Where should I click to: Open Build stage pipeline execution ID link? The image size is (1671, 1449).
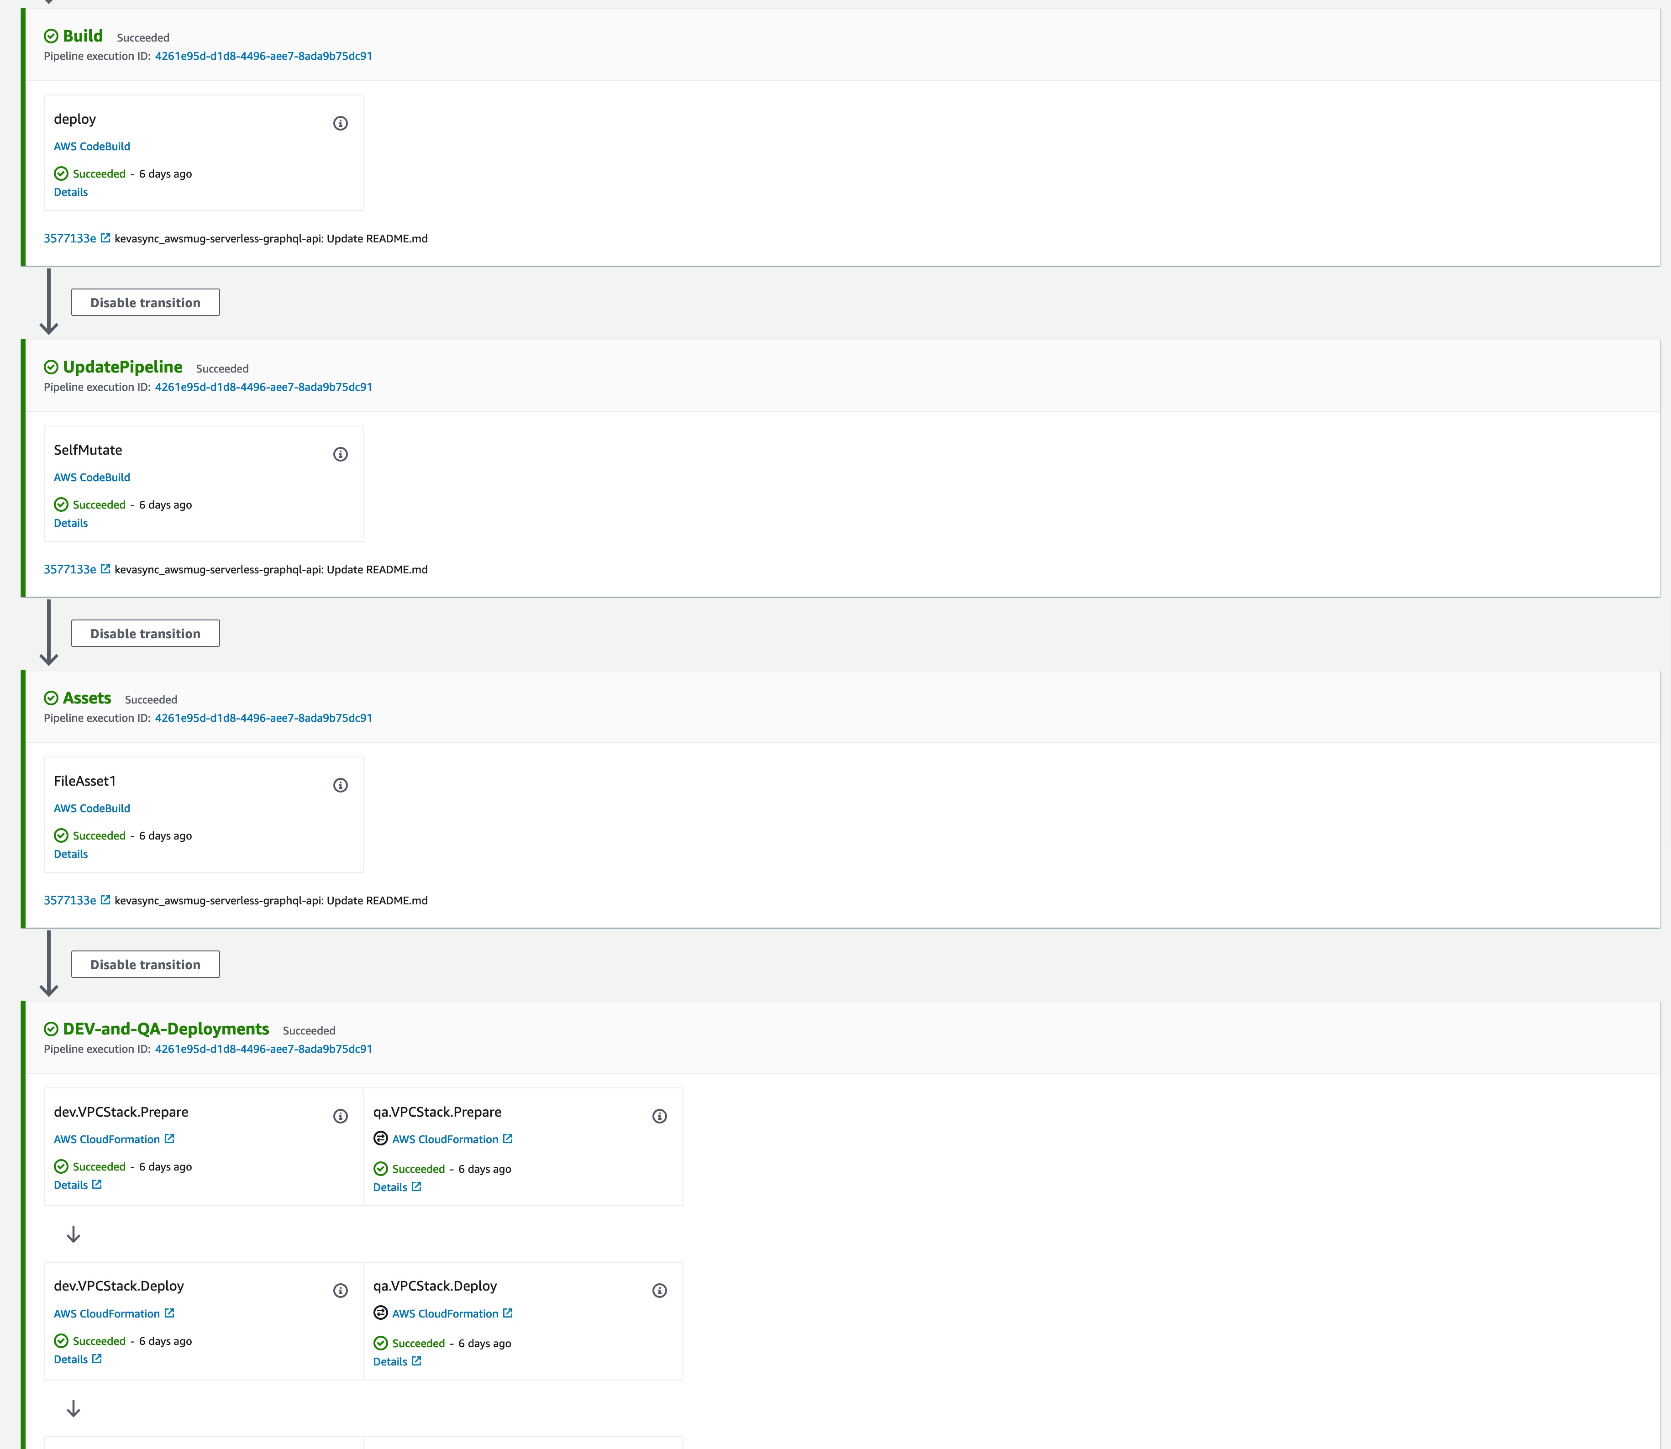(x=264, y=56)
